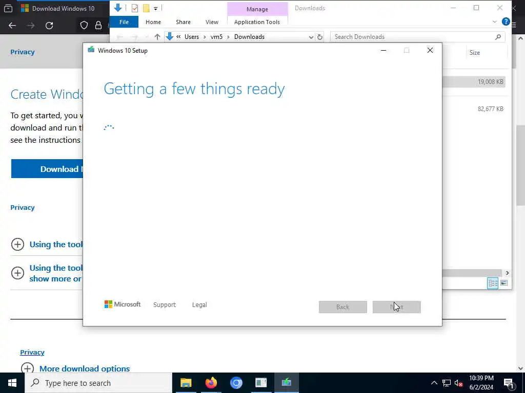Viewport: 525px width, 393px height.
Task: Select the Application Tools tab
Action: pyautogui.click(x=257, y=22)
